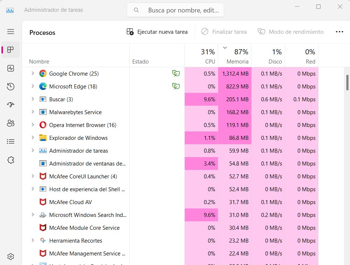
Task: Click the Malwarebytes Service process icon
Action: coord(43,112)
